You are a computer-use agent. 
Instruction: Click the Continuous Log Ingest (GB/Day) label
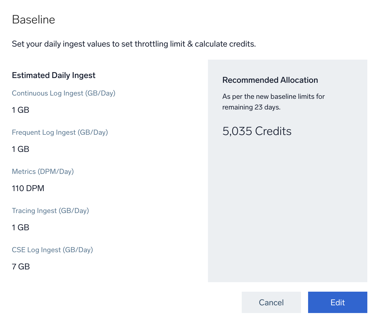click(63, 93)
